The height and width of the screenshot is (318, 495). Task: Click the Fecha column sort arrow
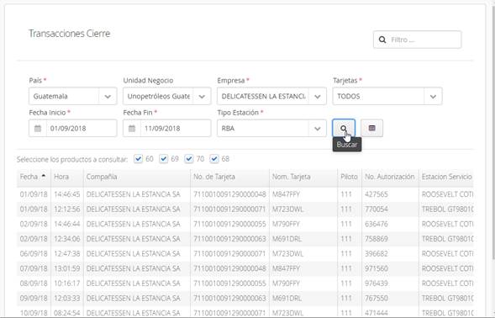pyautogui.click(x=44, y=176)
